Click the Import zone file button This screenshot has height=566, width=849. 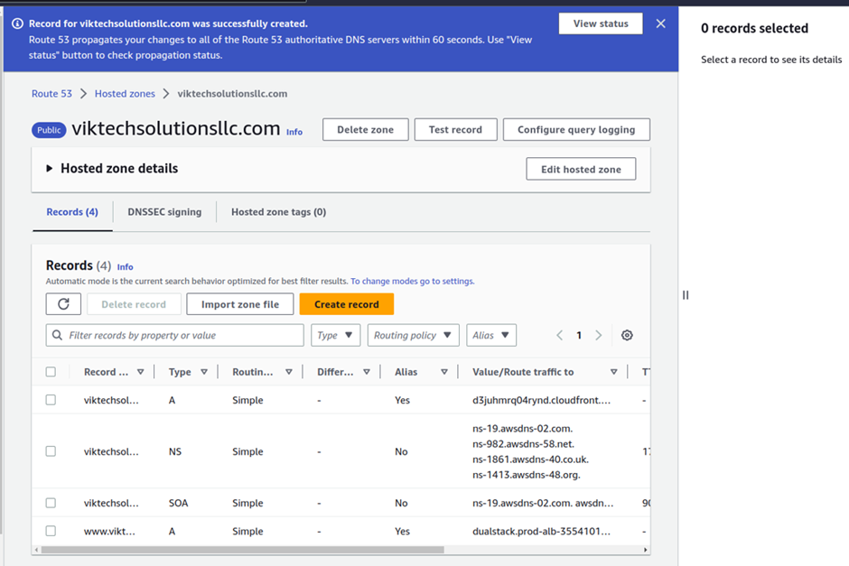coord(240,304)
